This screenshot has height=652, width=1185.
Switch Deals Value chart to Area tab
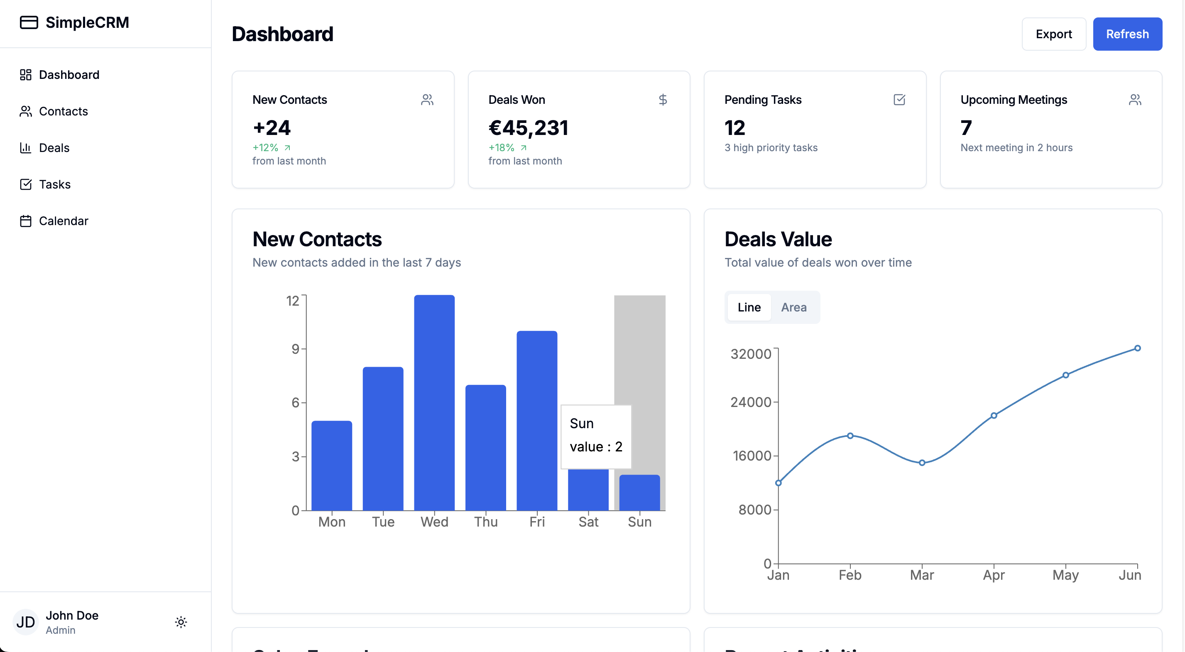click(793, 307)
